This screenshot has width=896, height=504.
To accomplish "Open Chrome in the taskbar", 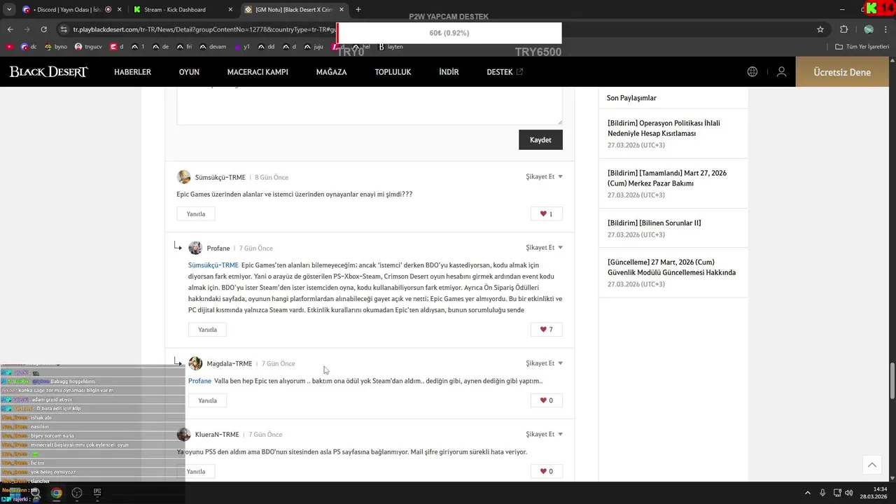I will tap(56, 493).
